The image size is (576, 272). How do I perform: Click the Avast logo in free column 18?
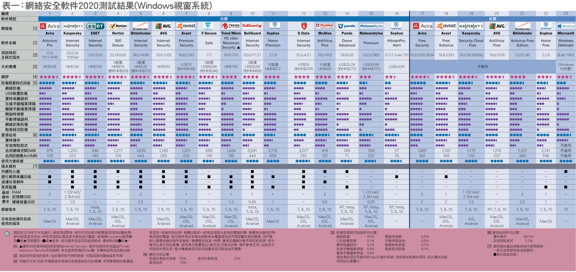click(x=446, y=26)
